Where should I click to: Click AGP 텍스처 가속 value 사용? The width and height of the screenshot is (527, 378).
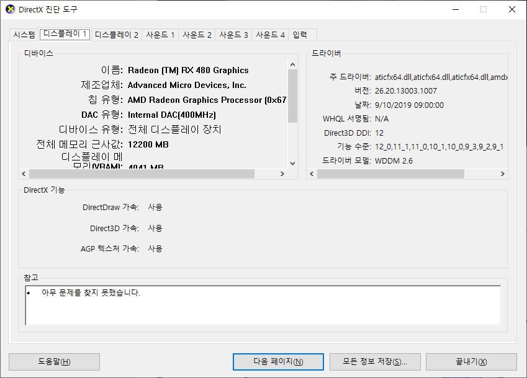(x=155, y=248)
